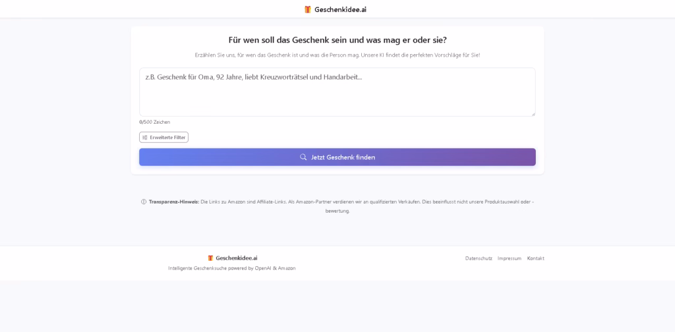Screen dimensions: 675x332
Task: Click the info icon beside Transparenz-Hinweis
Action: click(144, 202)
